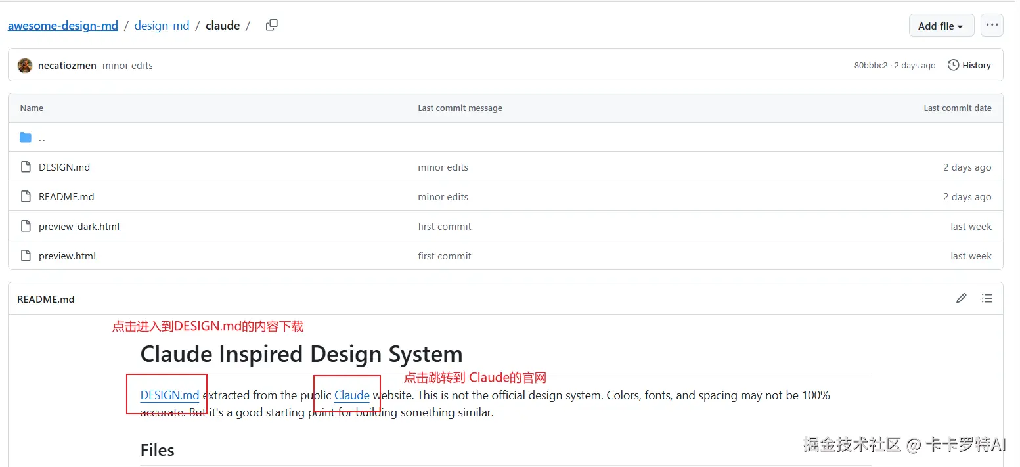Copy the path with the copy icon
Screen dimensions: 1020x467
[x=271, y=25]
